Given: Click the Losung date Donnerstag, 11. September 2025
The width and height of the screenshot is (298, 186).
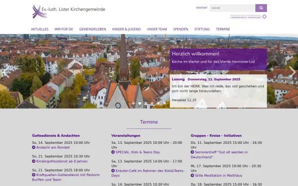Looking at the screenshot, I should (214, 79).
